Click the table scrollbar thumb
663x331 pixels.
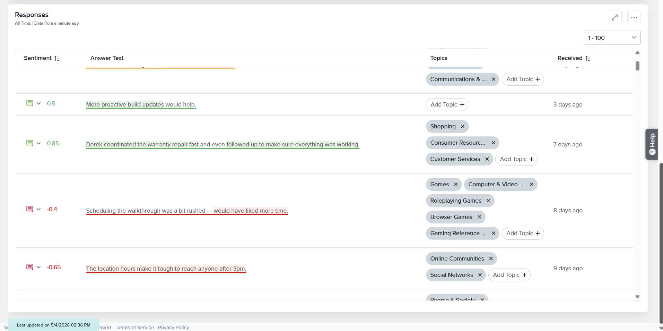(x=637, y=66)
